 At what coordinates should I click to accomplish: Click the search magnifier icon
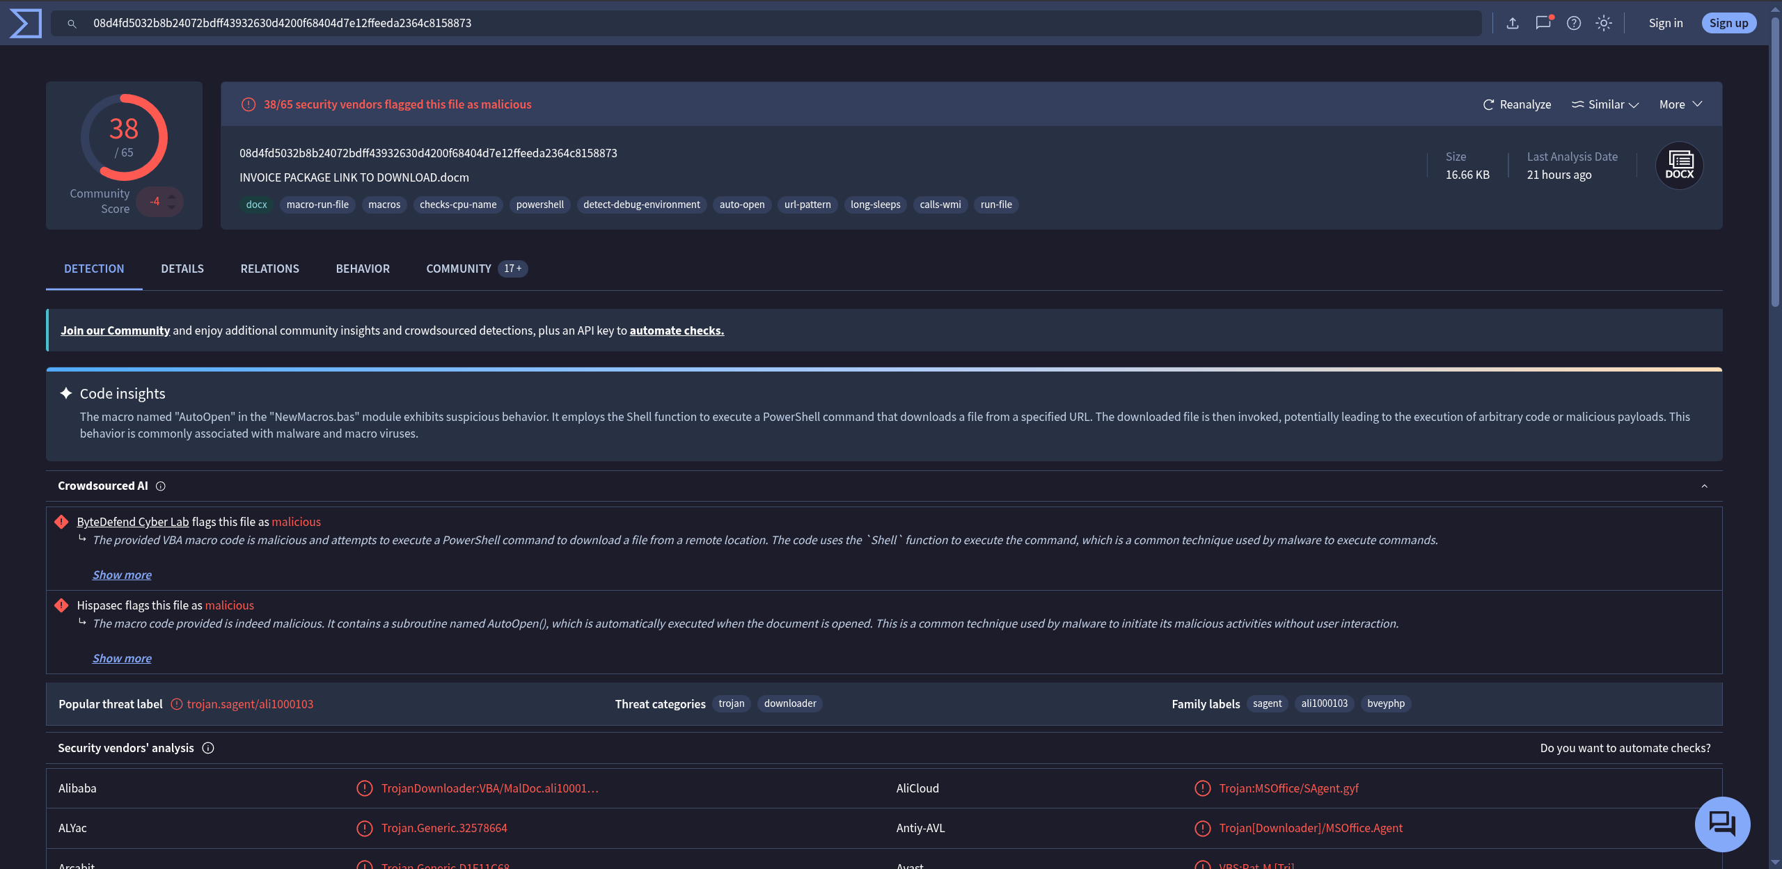pos(72,24)
